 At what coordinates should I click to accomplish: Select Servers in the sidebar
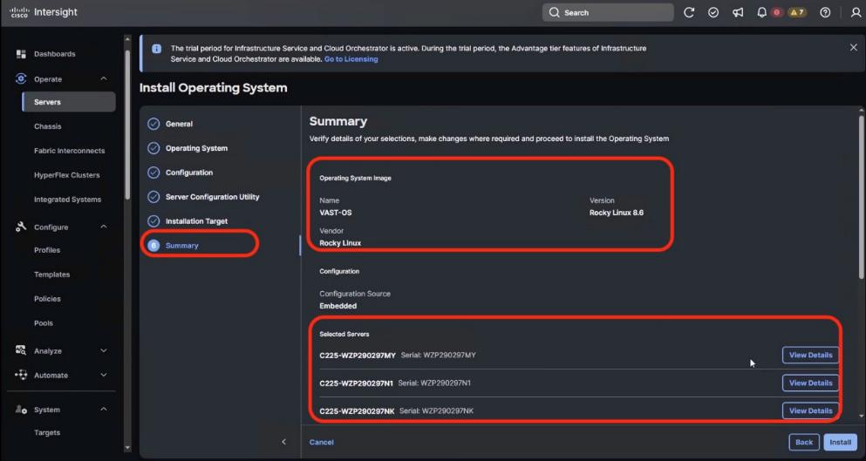pyautogui.click(x=69, y=102)
